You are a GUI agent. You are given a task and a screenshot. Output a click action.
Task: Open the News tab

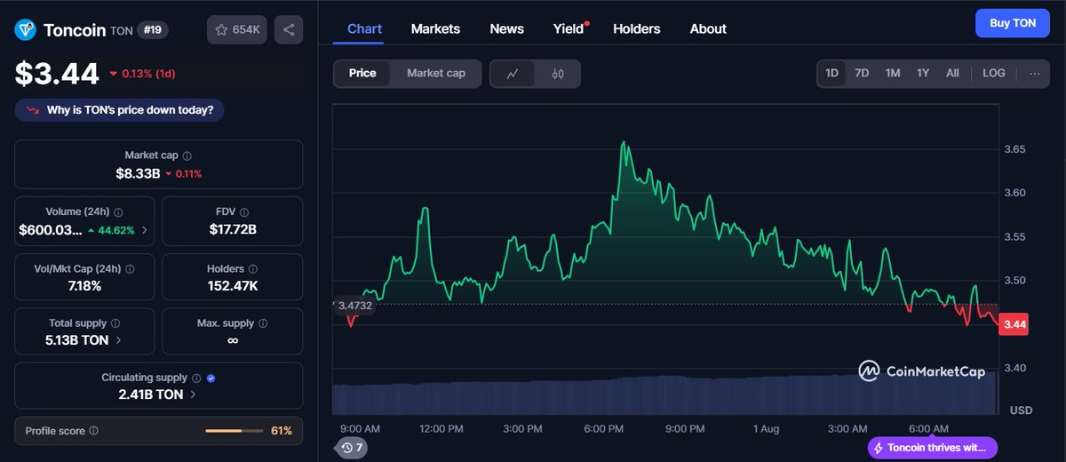point(506,28)
